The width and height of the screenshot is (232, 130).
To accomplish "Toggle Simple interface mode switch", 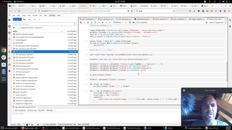I will tap(18, 125).
